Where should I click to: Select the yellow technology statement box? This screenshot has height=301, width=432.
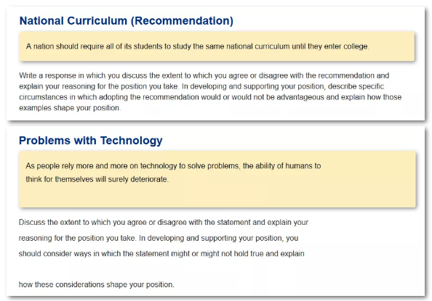tap(217, 179)
